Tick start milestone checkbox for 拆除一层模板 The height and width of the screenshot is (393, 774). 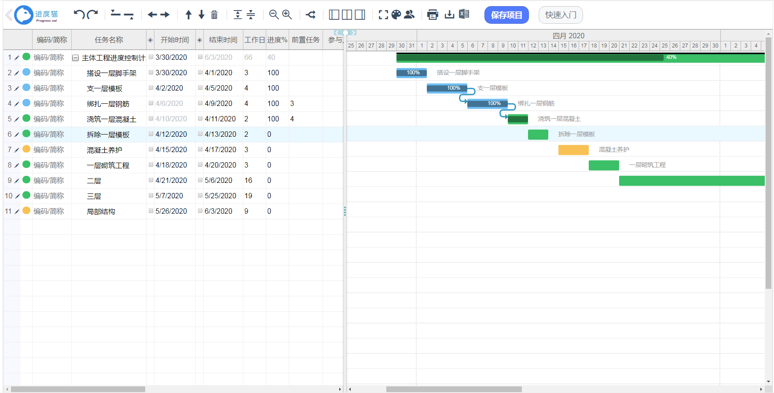[151, 134]
